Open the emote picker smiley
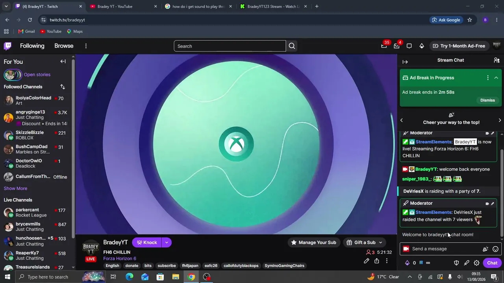This screenshot has height=283, width=504. point(495,249)
